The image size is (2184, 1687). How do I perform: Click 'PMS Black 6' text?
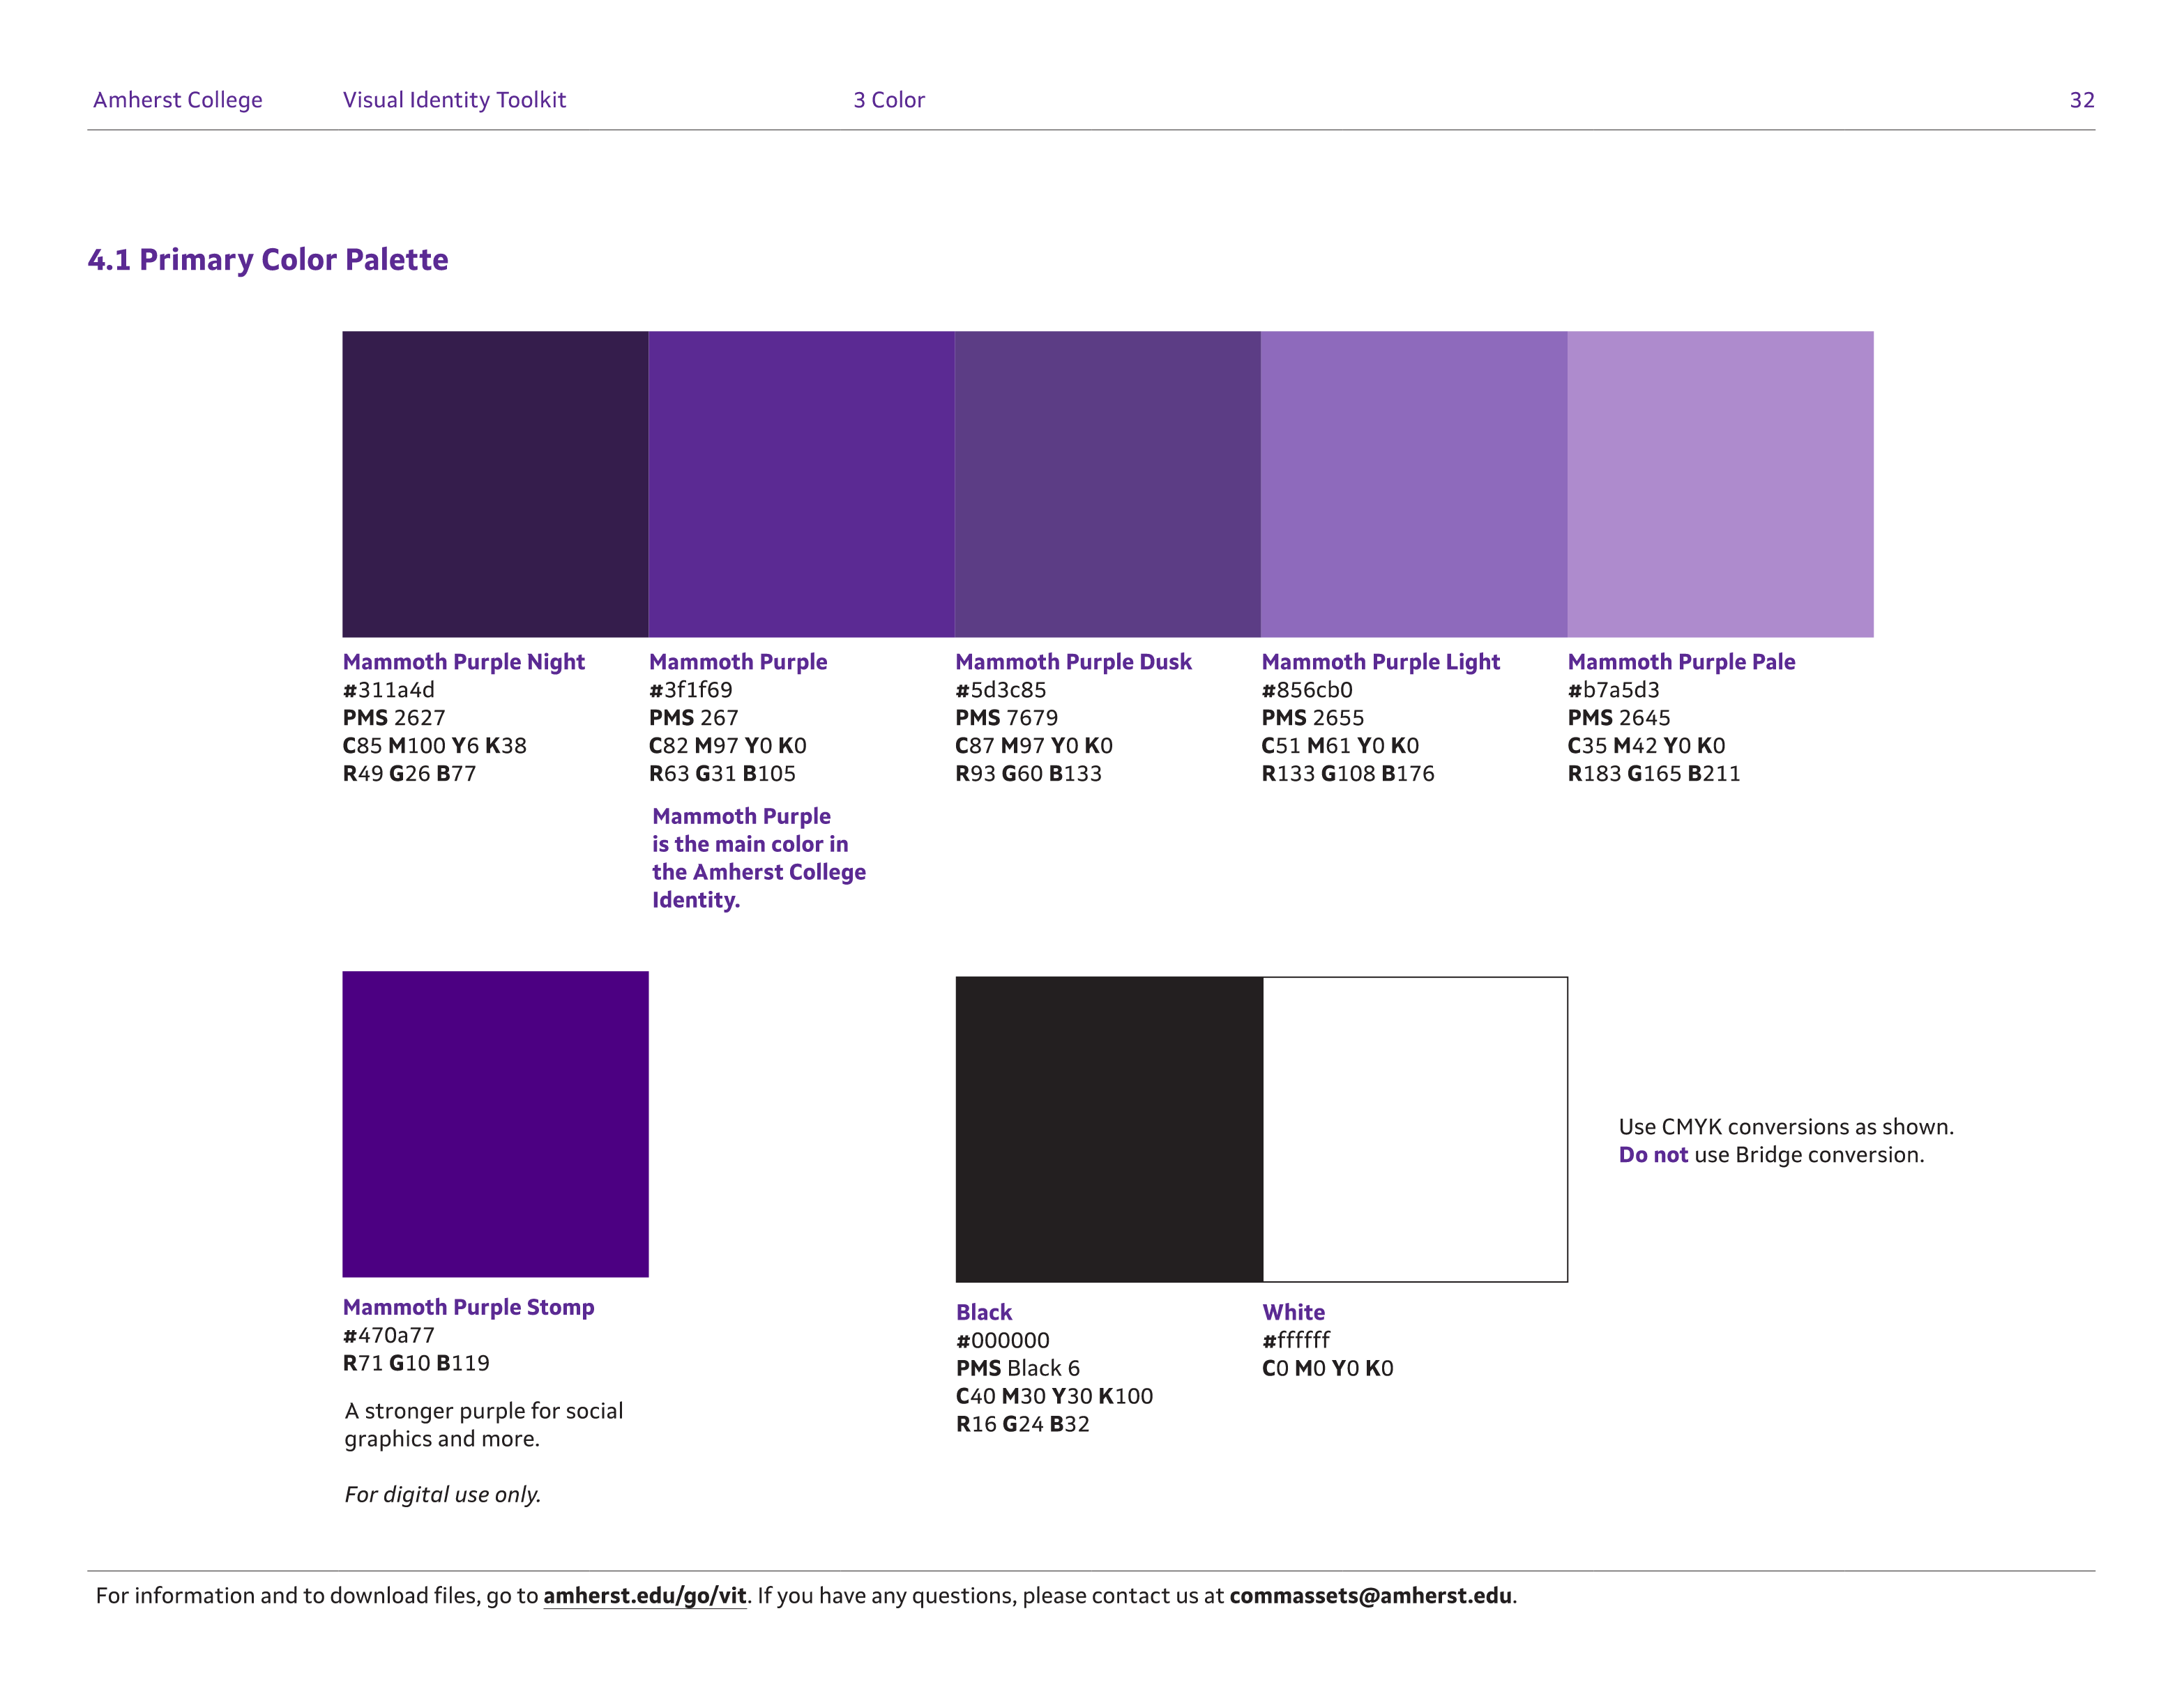[x=1018, y=1368]
